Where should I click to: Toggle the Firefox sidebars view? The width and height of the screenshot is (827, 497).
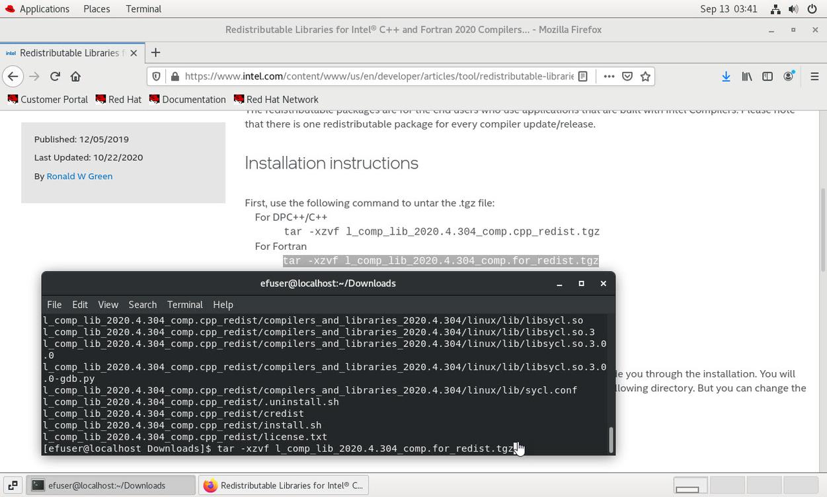[768, 76]
